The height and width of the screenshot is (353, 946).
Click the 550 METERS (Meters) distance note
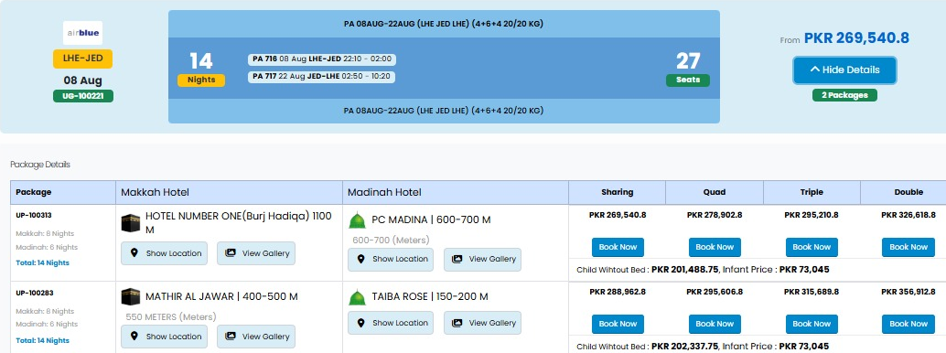[x=171, y=316]
